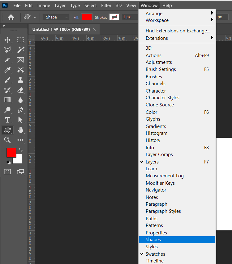Open the Edit Toolbar three-dots menu
This screenshot has width=232, height=264.
20,140
